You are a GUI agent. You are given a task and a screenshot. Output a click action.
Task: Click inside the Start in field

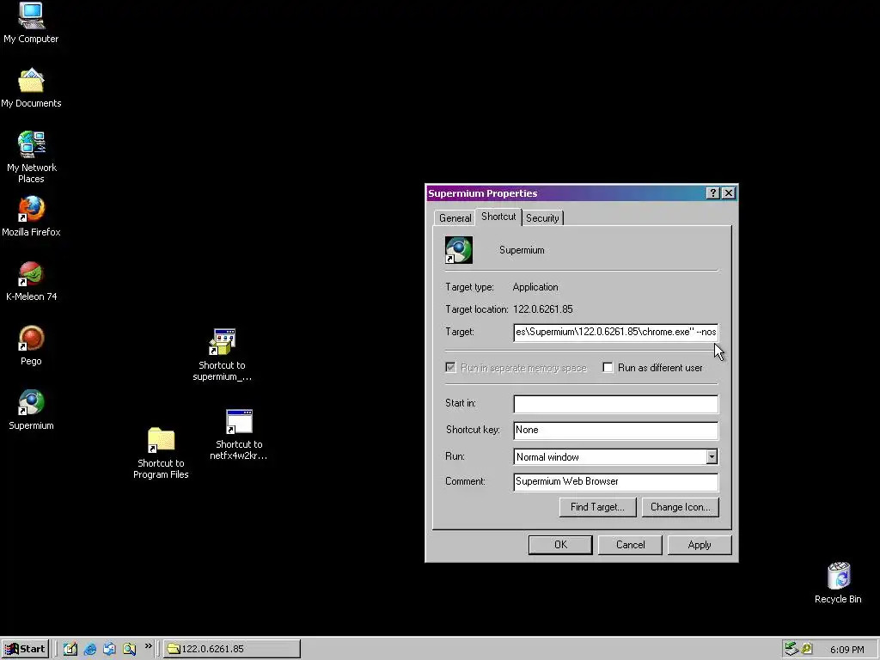click(615, 404)
